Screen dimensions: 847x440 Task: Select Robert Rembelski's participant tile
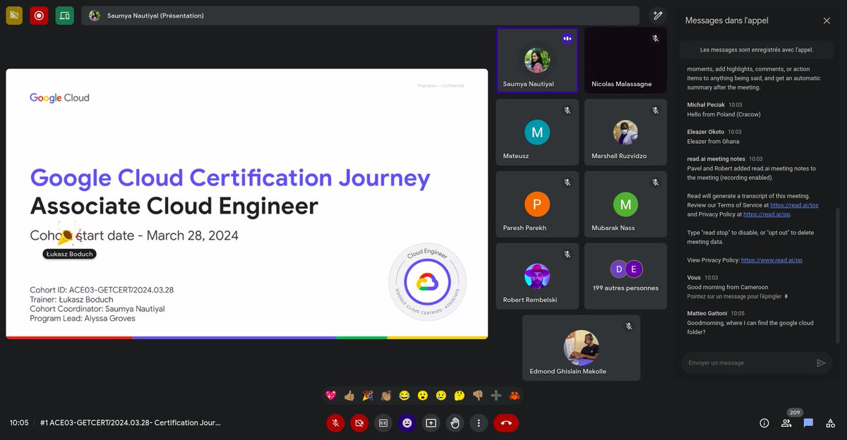click(537, 276)
